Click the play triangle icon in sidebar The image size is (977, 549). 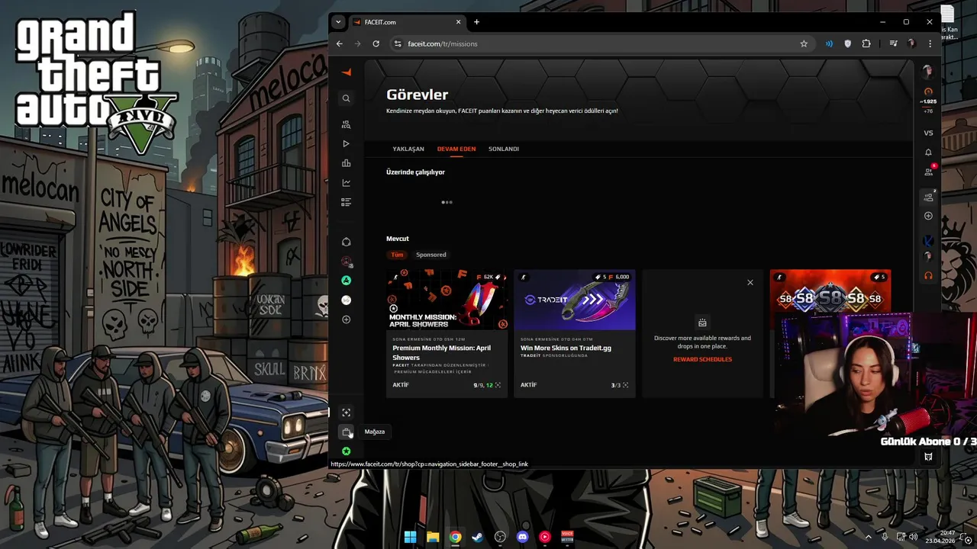[346, 143]
